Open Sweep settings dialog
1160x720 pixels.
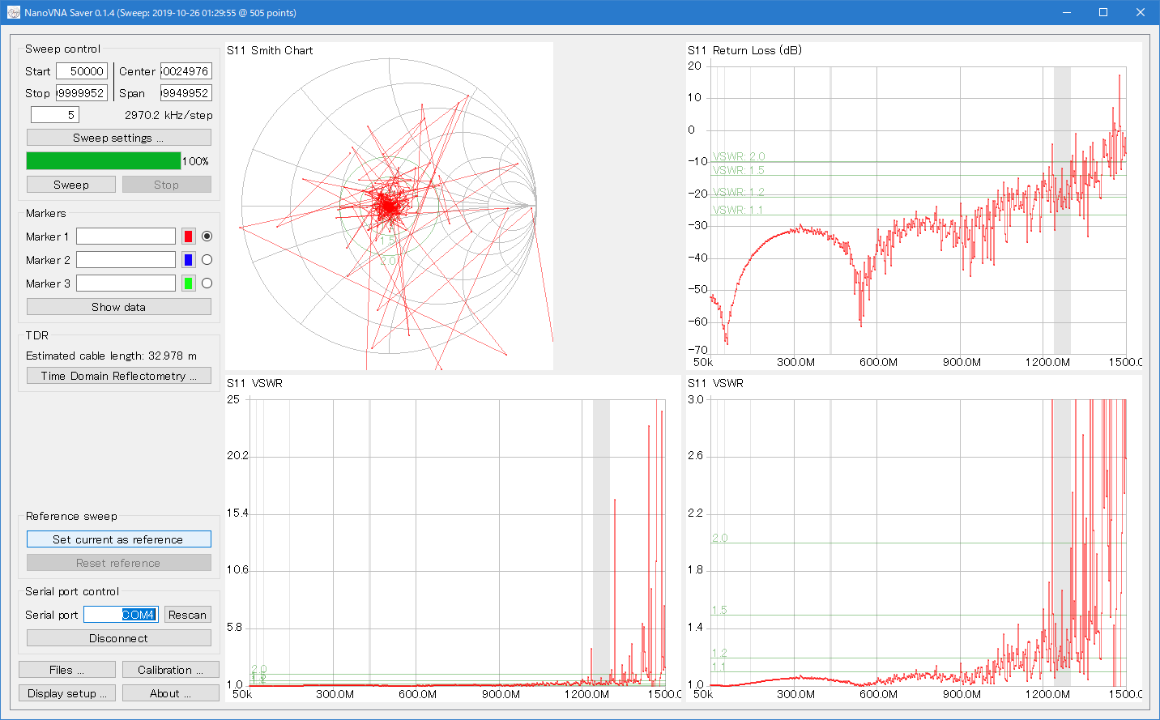(x=119, y=138)
